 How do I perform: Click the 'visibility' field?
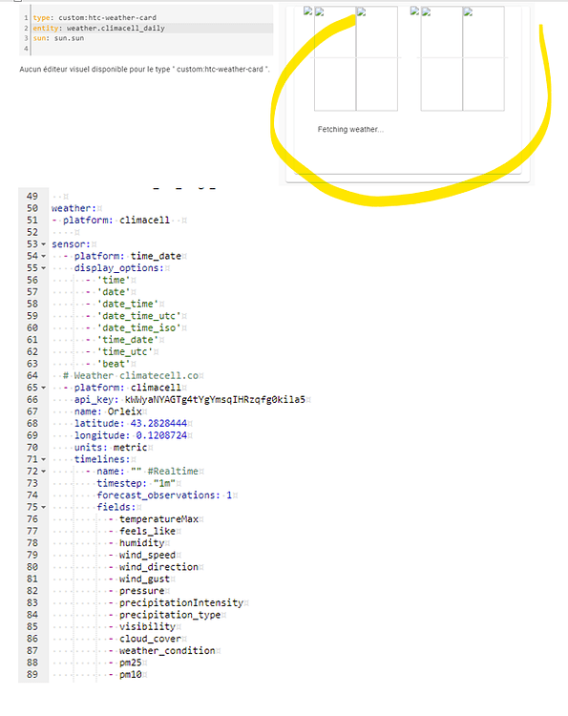[x=147, y=627]
